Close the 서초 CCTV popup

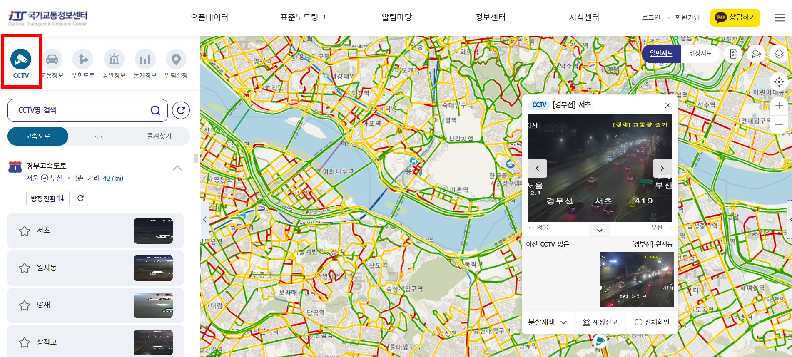pyautogui.click(x=668, y=105)
